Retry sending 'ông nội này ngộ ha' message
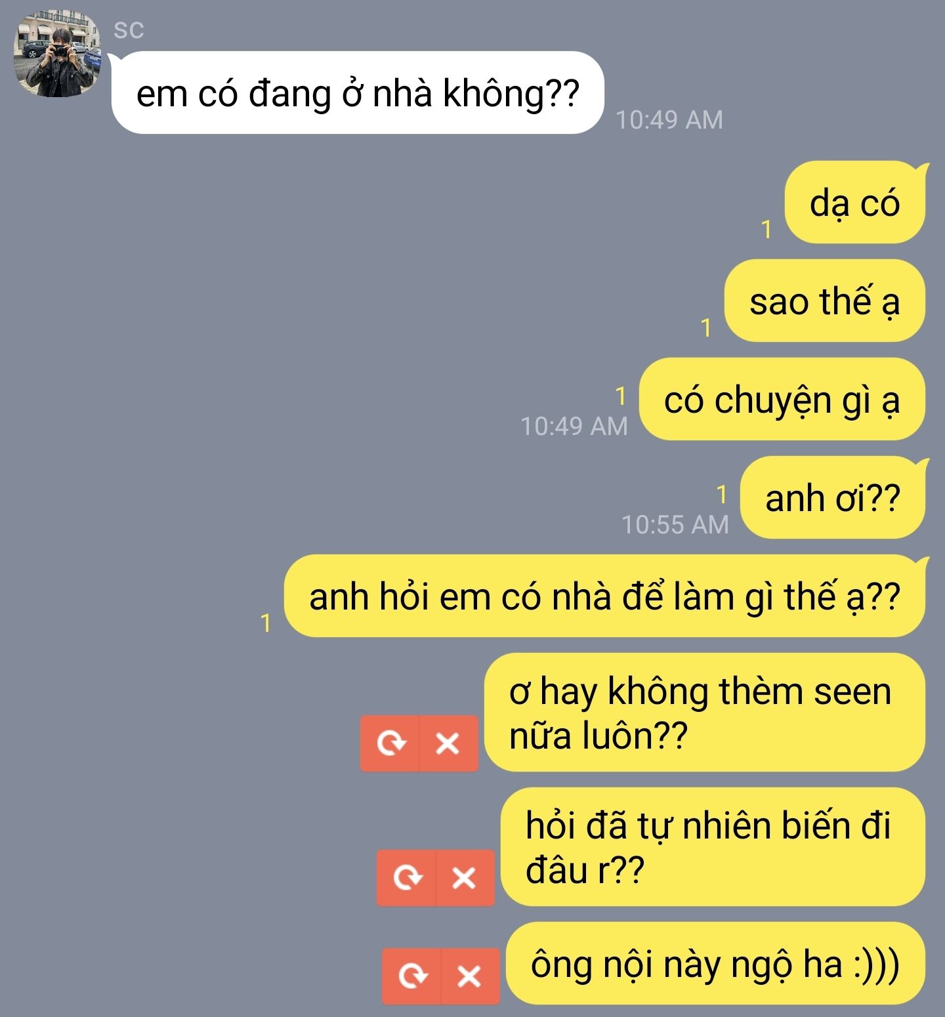945x1017 pixels. coord(411,976)
